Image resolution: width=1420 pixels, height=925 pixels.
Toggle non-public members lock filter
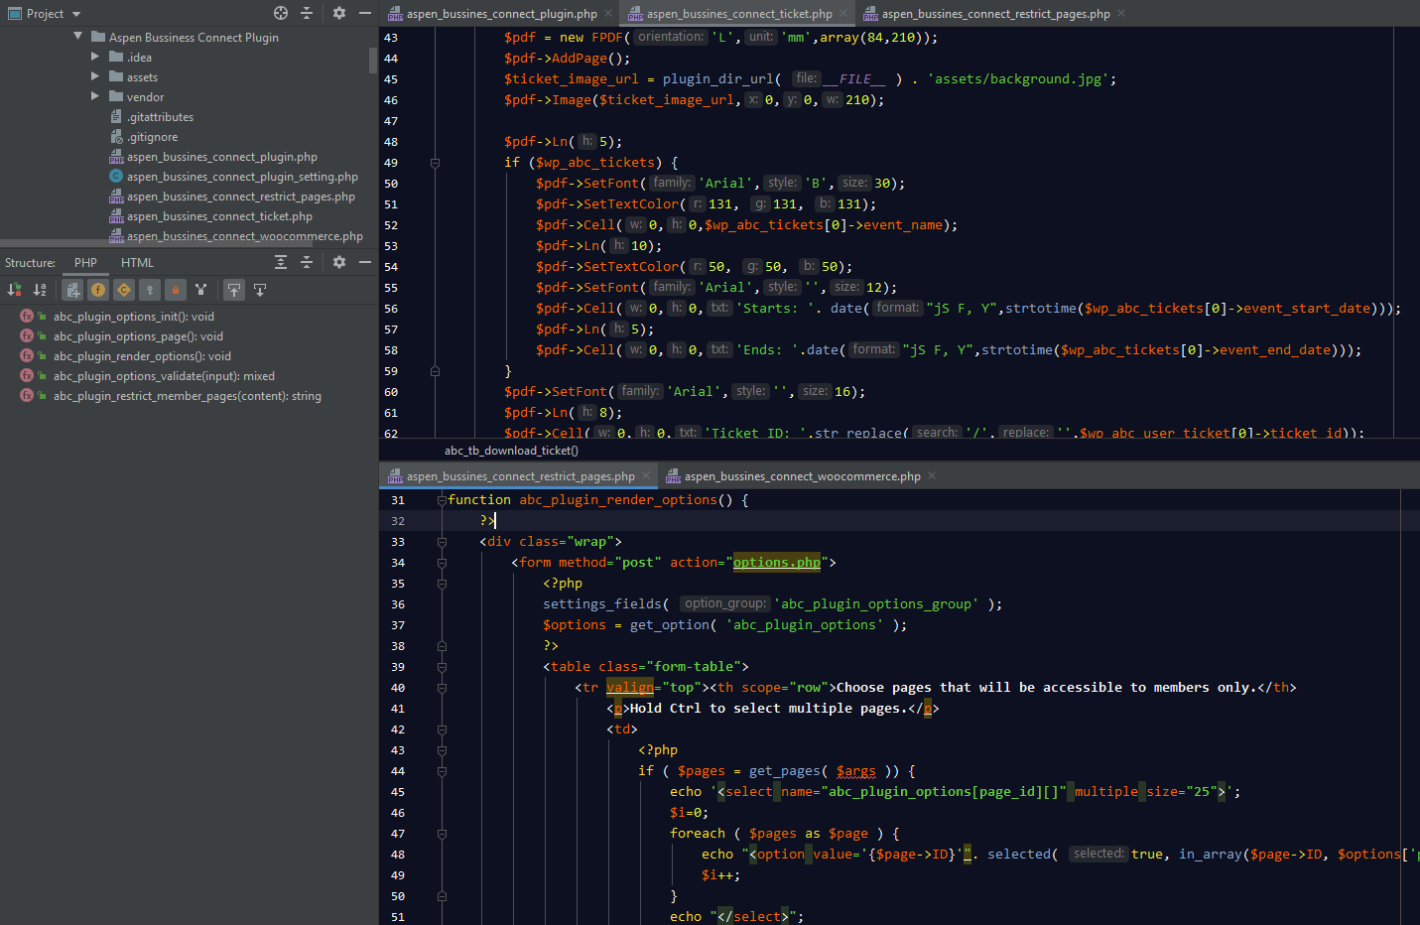point(176,290)
